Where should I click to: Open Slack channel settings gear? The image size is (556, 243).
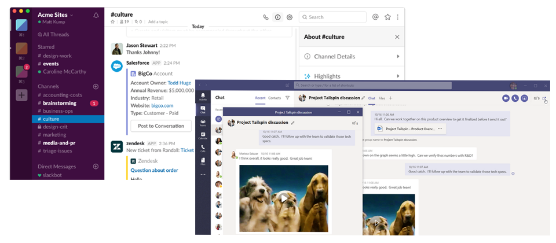pyautogui.click(x=290, y=17)
